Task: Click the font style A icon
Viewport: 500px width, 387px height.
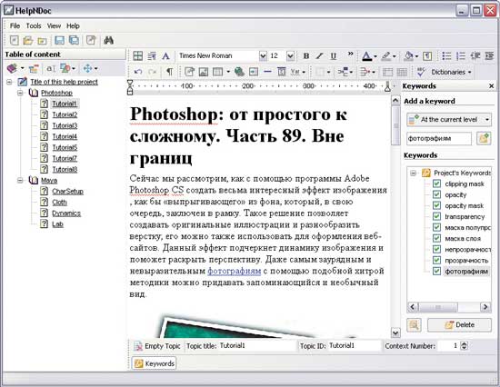Action: [x=165, y=56]
